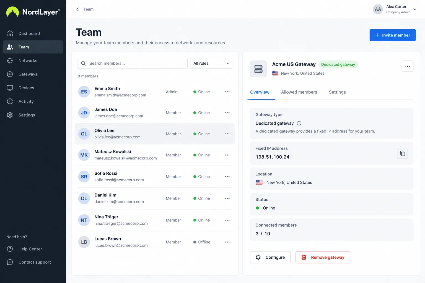Click the 198.51.100.24 IP value
The height and width of the screenshot is (283, 425).
(273, 157)
